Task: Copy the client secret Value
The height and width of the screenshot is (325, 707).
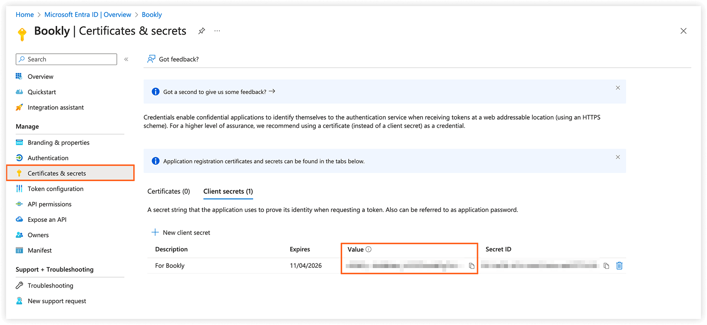Action: [x=472, y=266]
